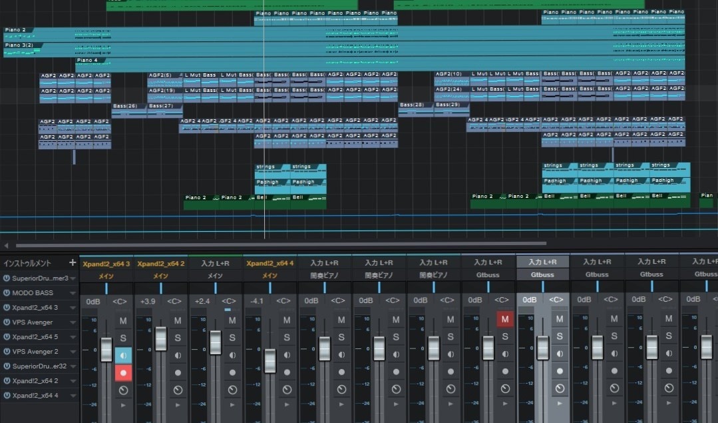Open the dropdown arrow beside VPS Avenger 2
This screenshot has width=718, height=423.
tap(73, 352)
